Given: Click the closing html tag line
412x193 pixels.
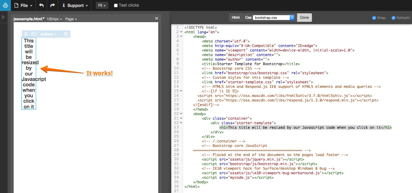Looking at the screenshot, I should [192, 187].
